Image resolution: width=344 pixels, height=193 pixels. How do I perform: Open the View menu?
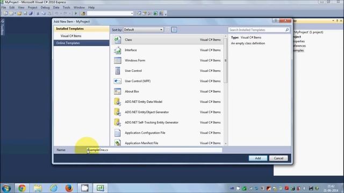point(21,8)
